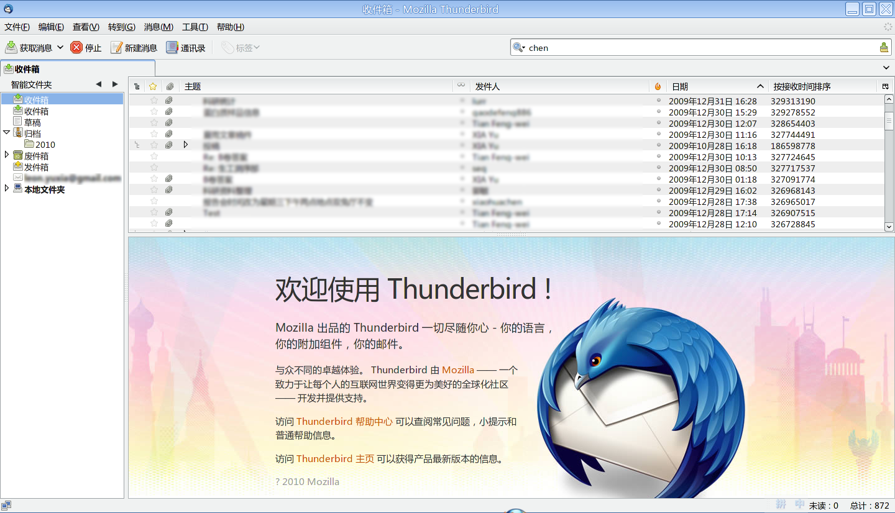Open the 消息 (Message) menu
895x513 pixels.
pos(158,27)
